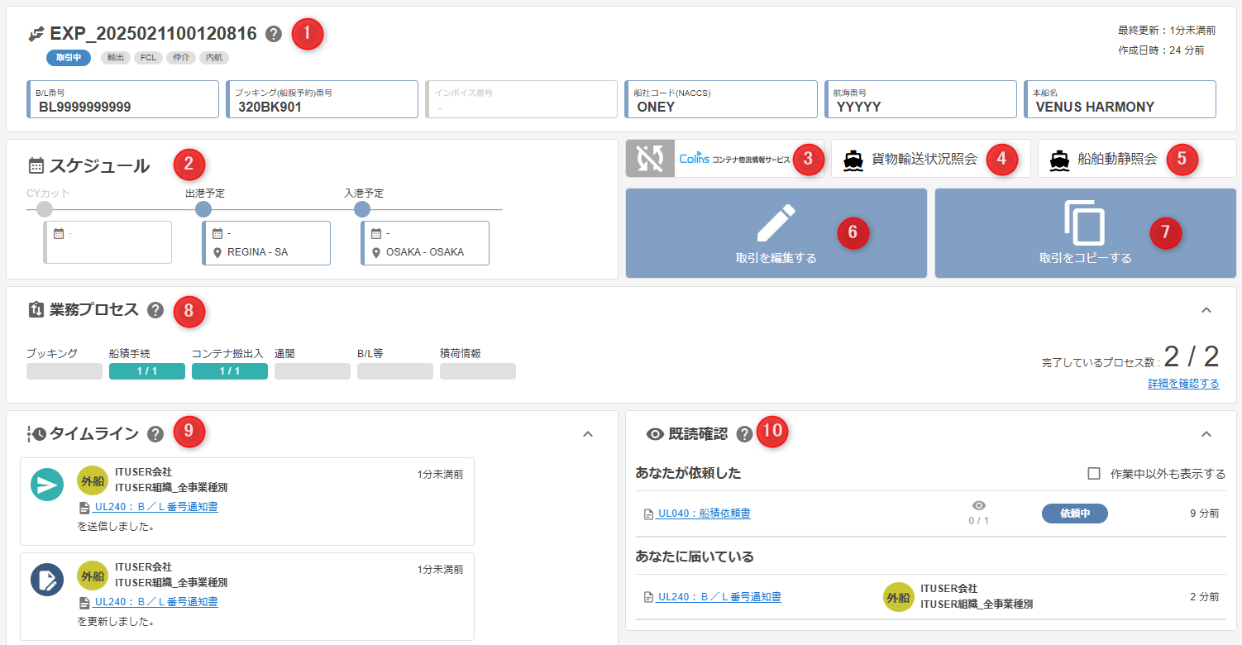Click the help icon beside the EXP transaction ID
This screenshot has height=645, width=1242.
tap(274, 34)
